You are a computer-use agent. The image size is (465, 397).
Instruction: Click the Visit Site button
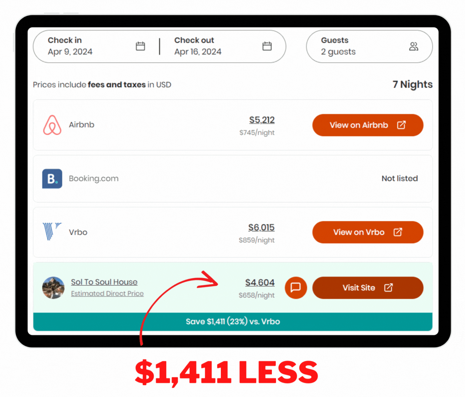pyautogui.click(x=368, y=288)
